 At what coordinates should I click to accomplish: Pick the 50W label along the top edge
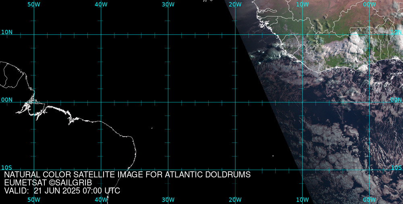click(34, 4)
